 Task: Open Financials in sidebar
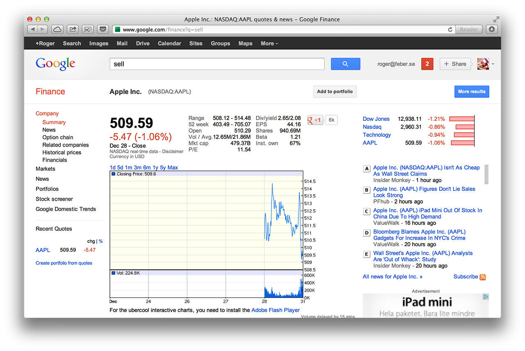tap(55, 160)
